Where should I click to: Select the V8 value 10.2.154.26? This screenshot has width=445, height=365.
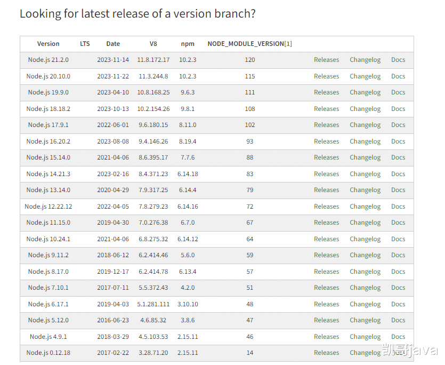click(153, 109)
